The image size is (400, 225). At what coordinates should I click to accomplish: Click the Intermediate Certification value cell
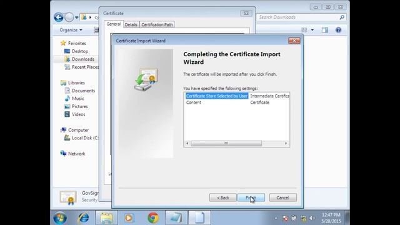(269, 96)
